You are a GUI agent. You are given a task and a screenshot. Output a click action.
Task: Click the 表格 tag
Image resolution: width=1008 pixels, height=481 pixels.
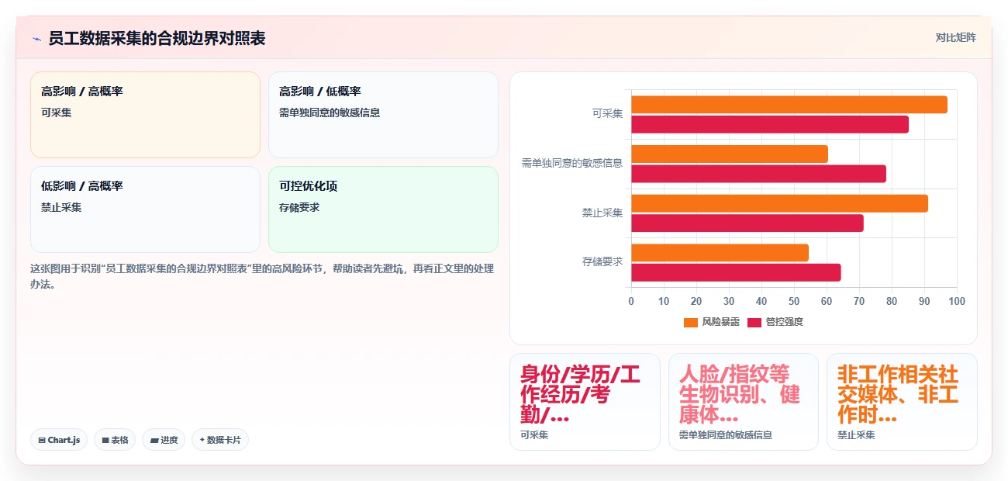point(115,440)
